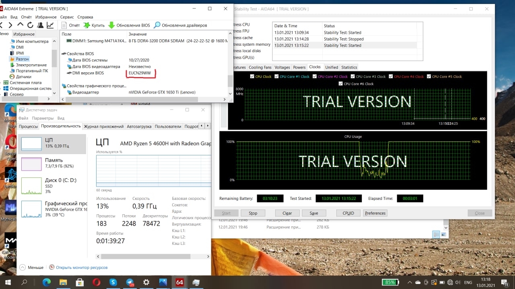Switch to Statistics tab

point(349,67)
